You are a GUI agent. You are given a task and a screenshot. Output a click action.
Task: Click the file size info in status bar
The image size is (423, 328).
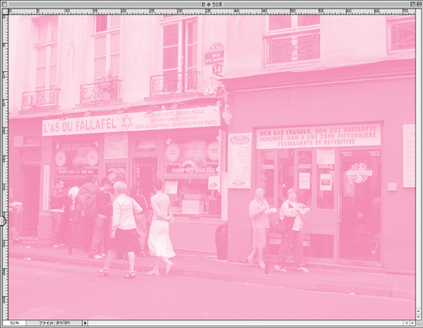tap(54, 323)
